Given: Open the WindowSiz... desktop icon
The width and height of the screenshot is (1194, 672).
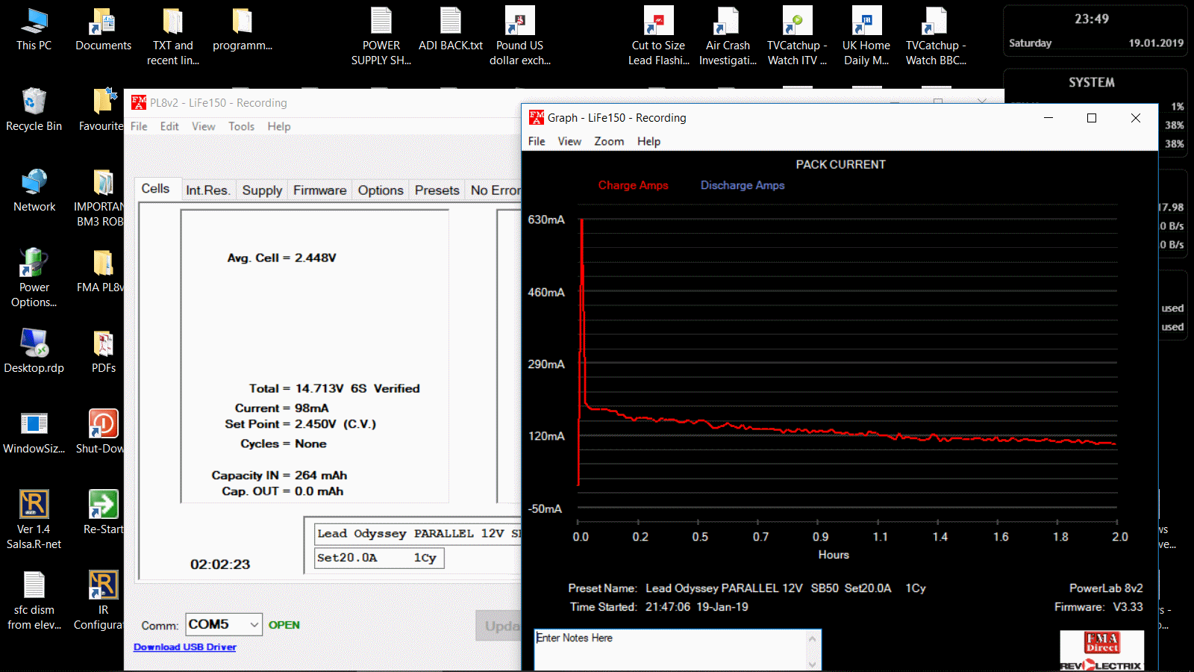Looking at the screenshot, I should pos(34,425).
